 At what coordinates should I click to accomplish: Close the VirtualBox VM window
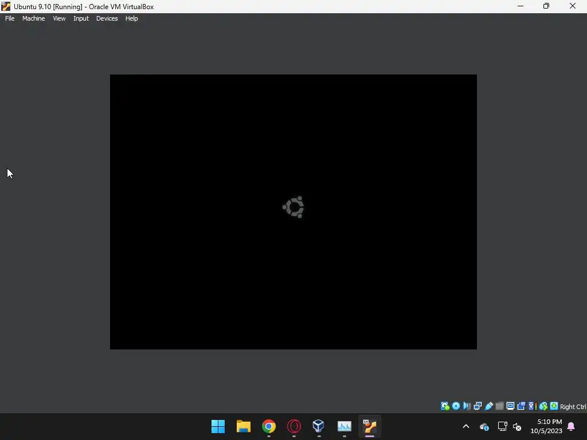click(x=573, y=6)
